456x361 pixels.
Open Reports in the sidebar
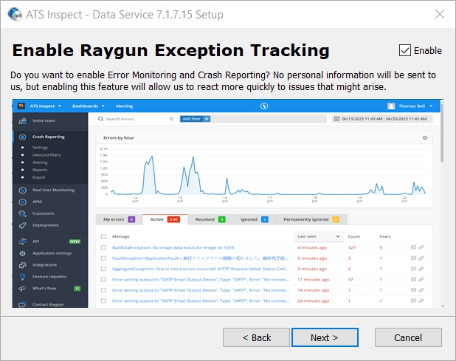pos(40,170)
